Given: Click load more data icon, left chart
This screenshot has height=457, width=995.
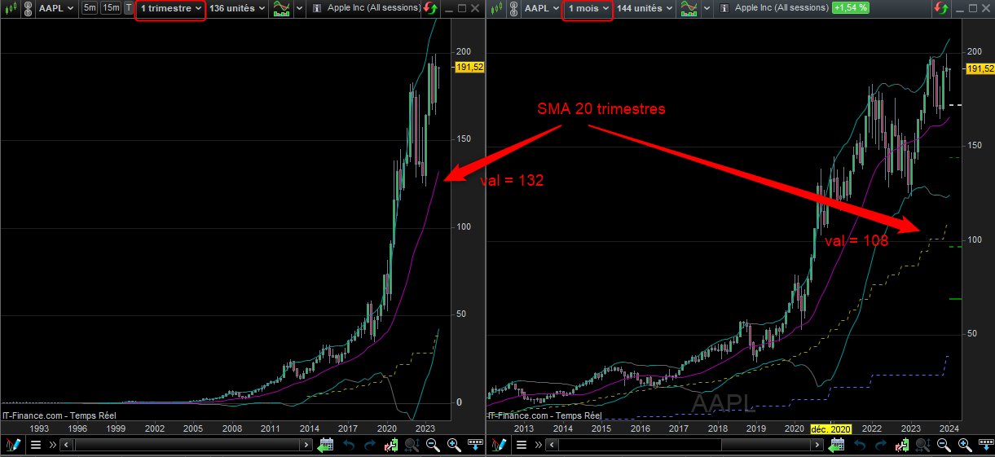Looking at the screenshot, I should pos(475,445).
